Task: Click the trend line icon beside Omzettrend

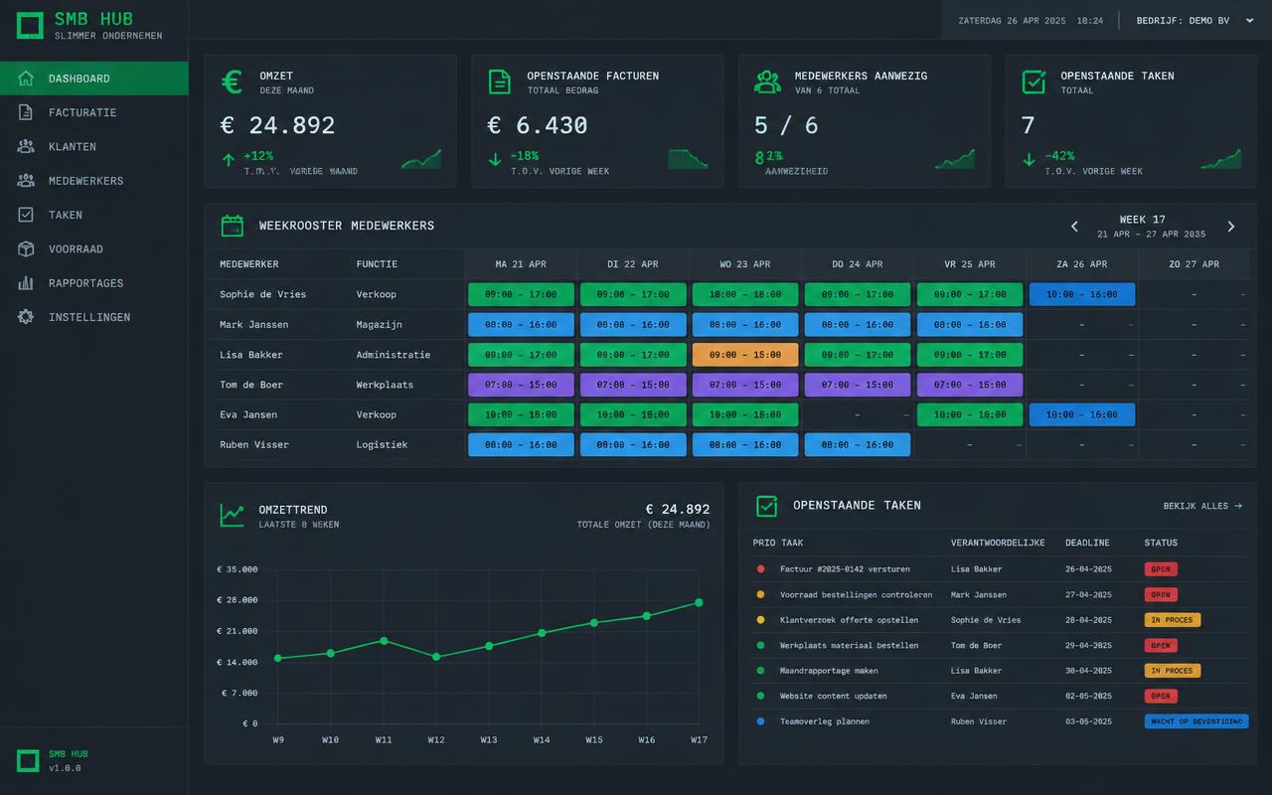Action: (x=233, y=515)
